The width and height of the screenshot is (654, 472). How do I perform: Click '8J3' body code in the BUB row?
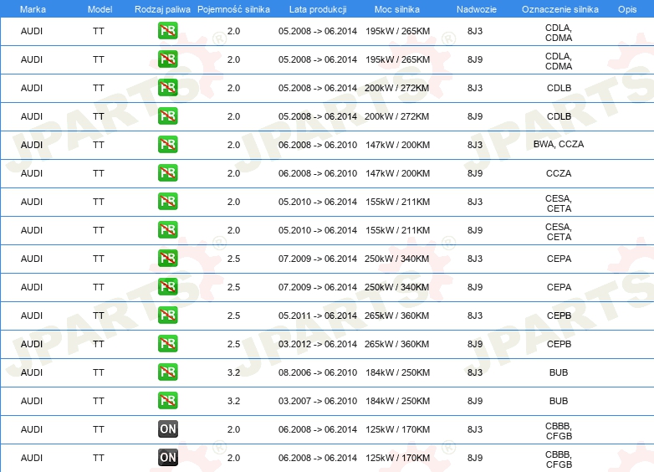(475, 372)
